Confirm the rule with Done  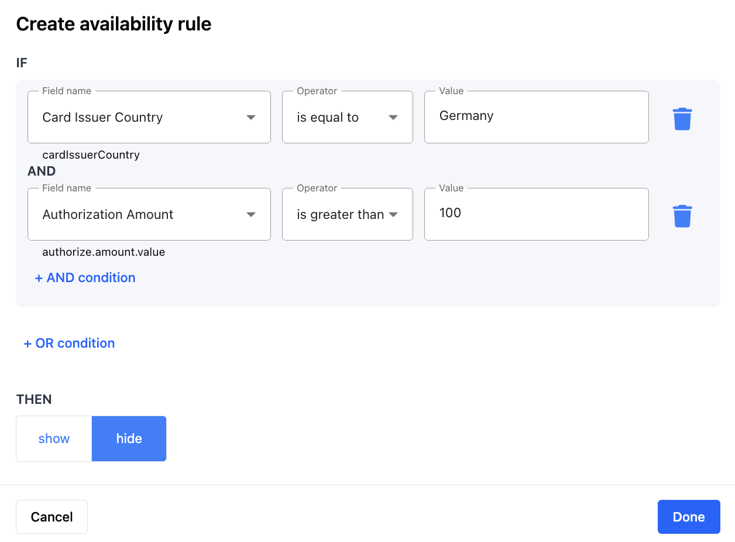coord(688,517)
